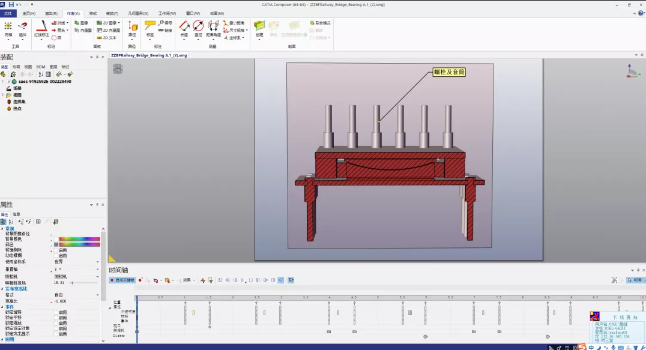
Task: Select the 网格 grid tool
Action: (8, 29)
